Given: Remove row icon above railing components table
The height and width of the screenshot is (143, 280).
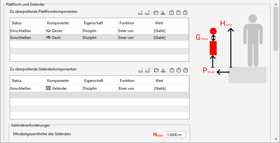Looking at the screenshot, I should click(148, 70).
